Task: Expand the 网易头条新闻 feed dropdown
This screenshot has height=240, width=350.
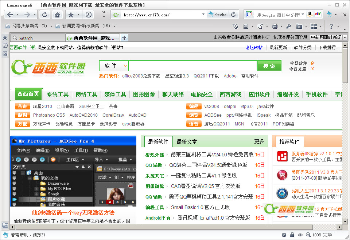Action: [x=51, y=26]
